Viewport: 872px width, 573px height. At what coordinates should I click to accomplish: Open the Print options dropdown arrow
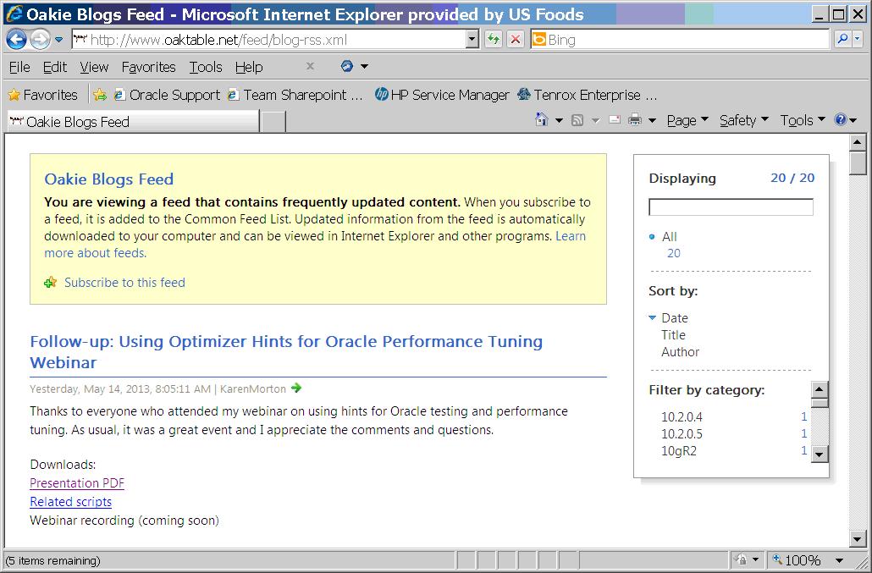(x=653, y=120)
